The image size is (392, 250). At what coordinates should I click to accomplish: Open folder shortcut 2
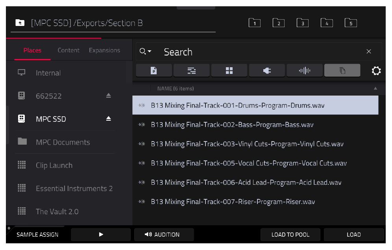[279, 23]
